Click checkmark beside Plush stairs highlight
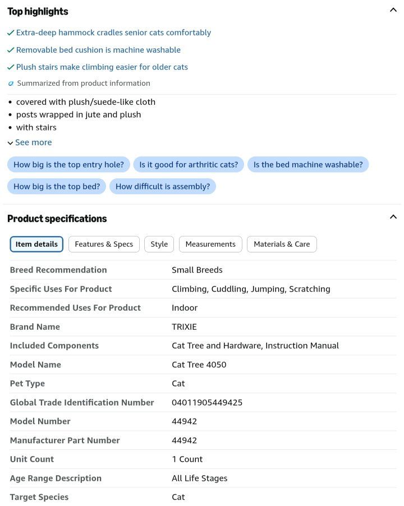The image size is (404, 506). [x=11, y=67]
